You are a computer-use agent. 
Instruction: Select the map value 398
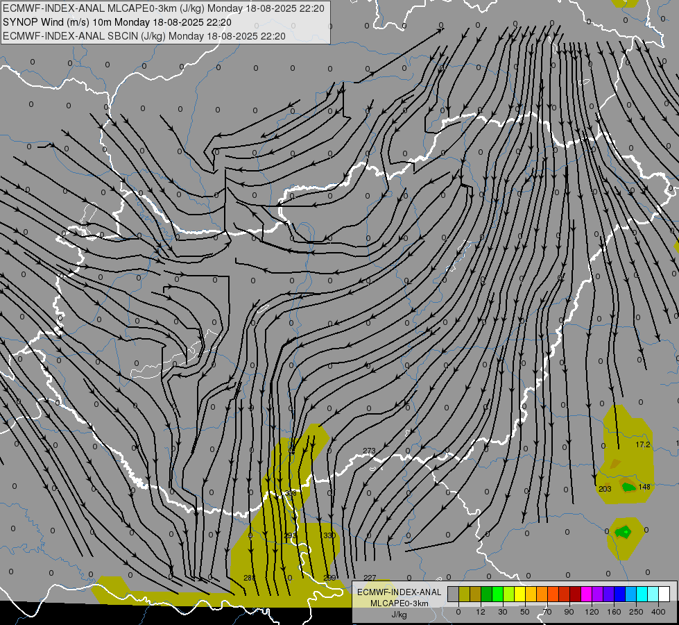pos(291,493)
